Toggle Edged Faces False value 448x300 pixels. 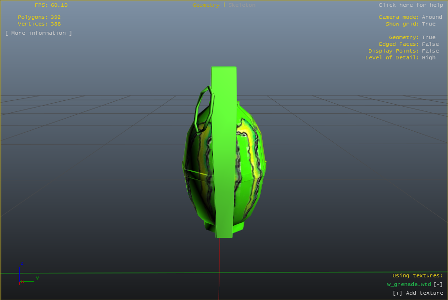click(x=430, y=44)
